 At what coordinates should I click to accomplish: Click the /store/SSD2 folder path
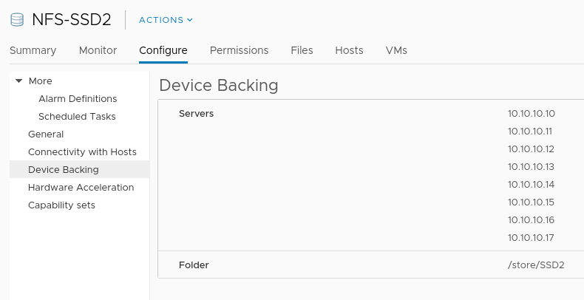536,265
